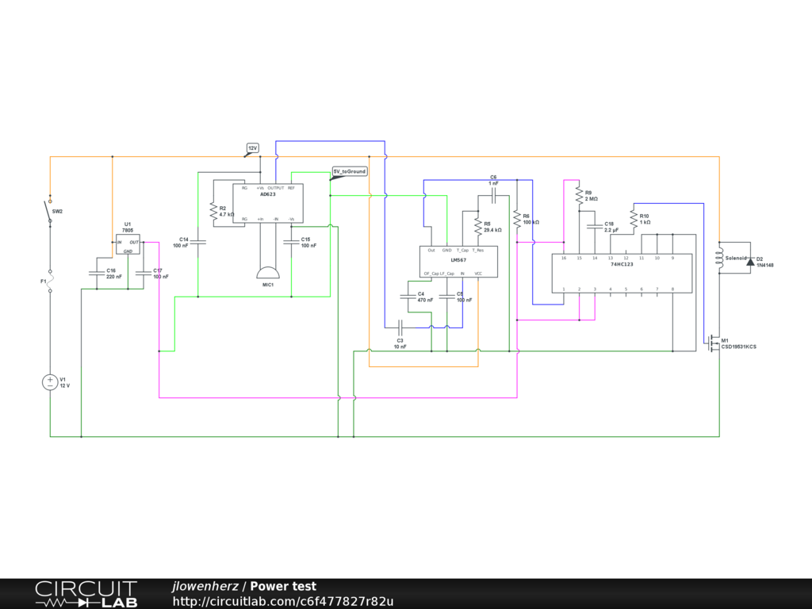
Task: Click the AD623 amplifier chip body
Action: [x=269, y=204]
